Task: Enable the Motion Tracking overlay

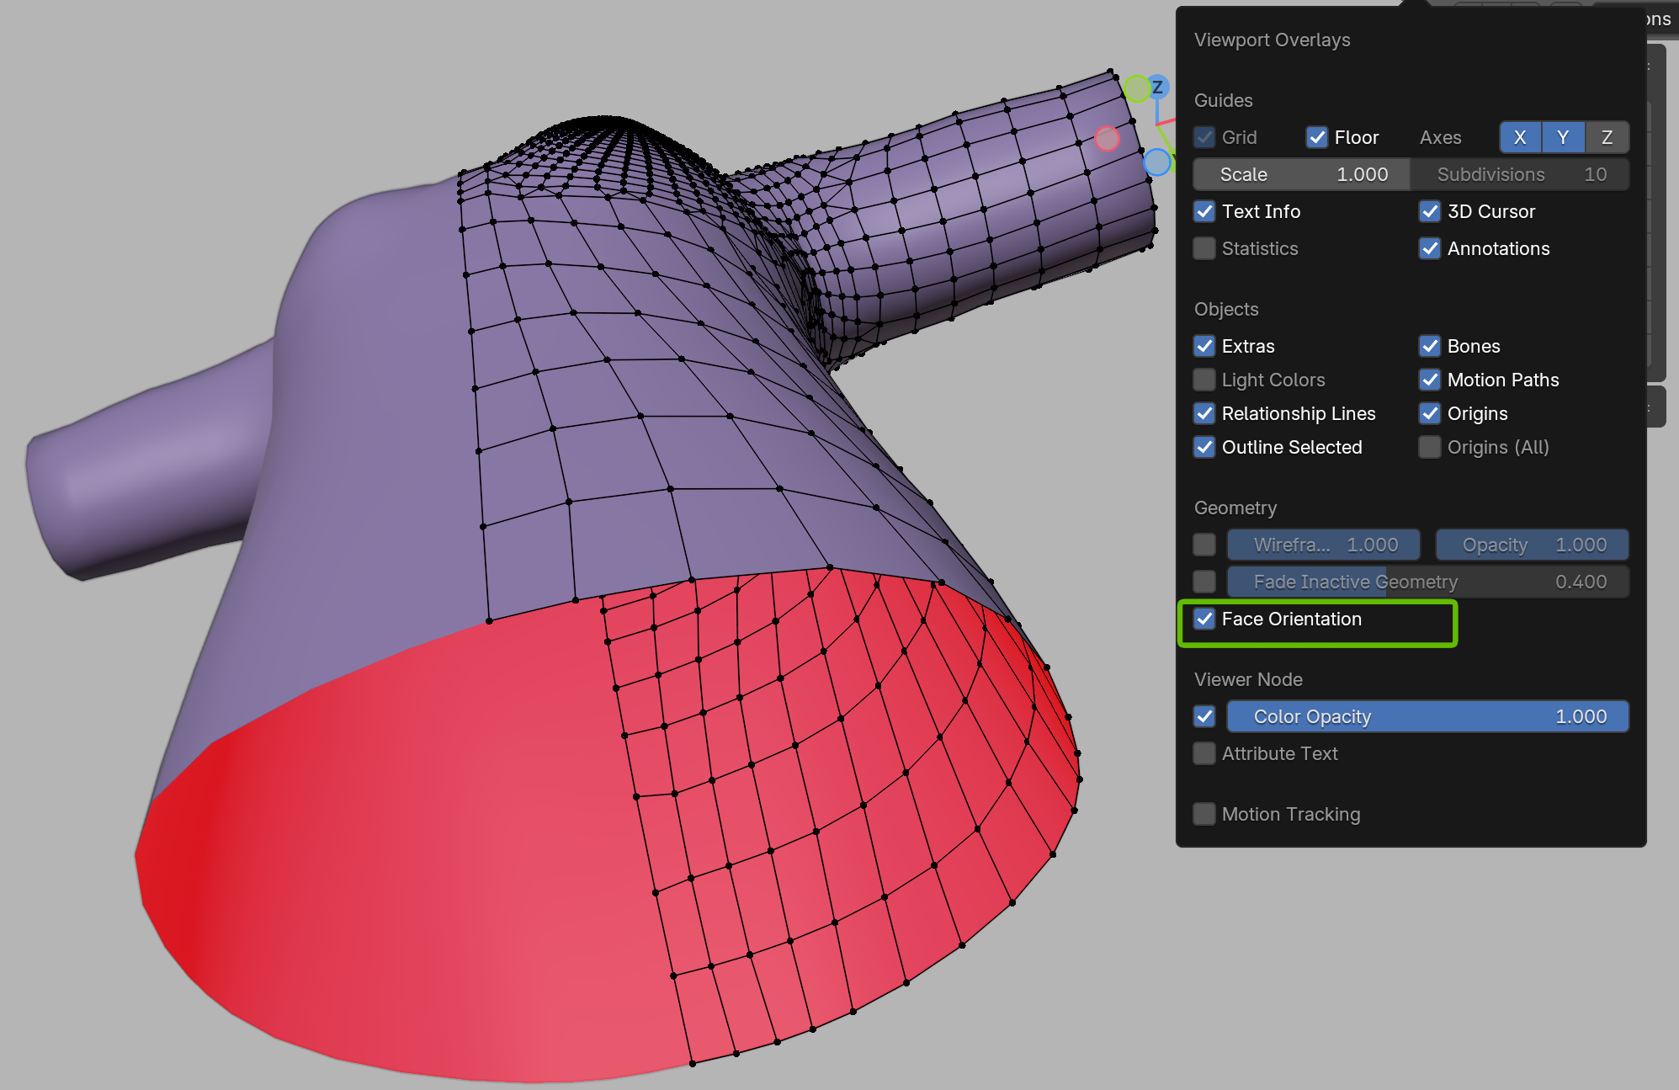Action: [x=1205, y=814]
